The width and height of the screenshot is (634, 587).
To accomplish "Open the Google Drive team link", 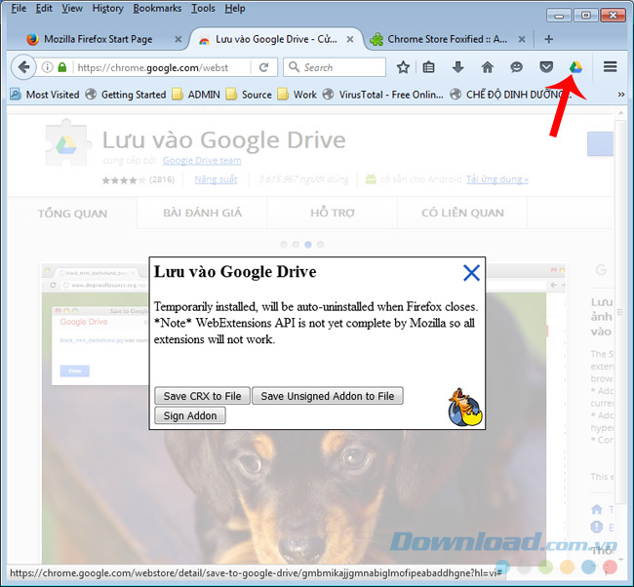I will pyautogui.click(x=202, y=161).
